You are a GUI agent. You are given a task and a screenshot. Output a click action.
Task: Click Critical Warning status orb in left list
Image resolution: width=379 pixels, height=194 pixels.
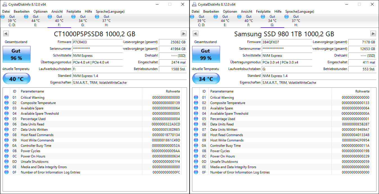[x=6, y=98]
